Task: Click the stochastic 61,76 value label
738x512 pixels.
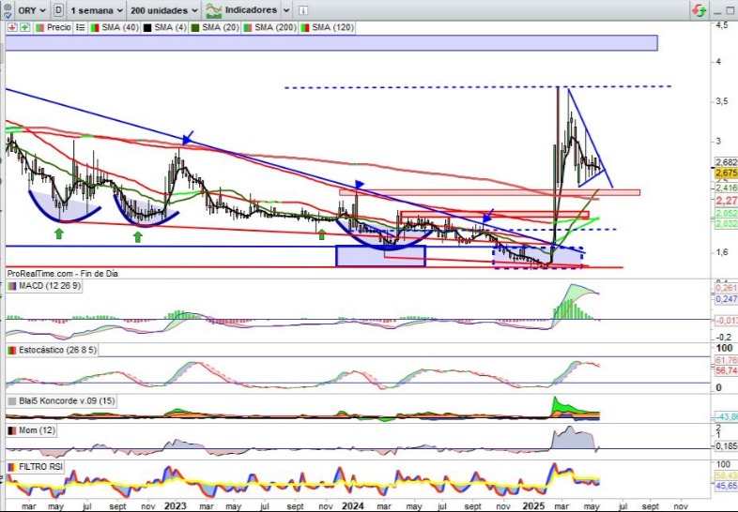Action: tap(726, 360)
